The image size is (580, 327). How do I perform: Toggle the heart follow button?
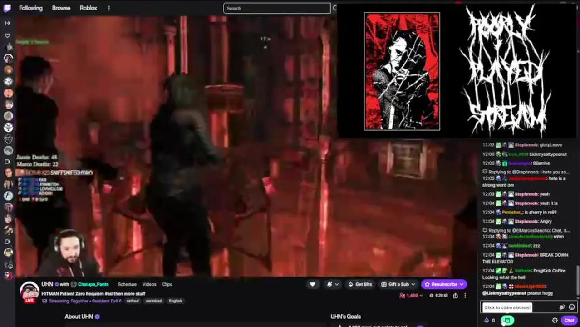312,284
